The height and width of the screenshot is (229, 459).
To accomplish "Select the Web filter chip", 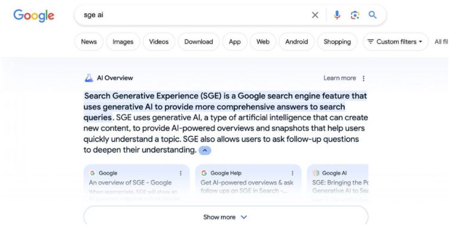I will tap(263, 42).
